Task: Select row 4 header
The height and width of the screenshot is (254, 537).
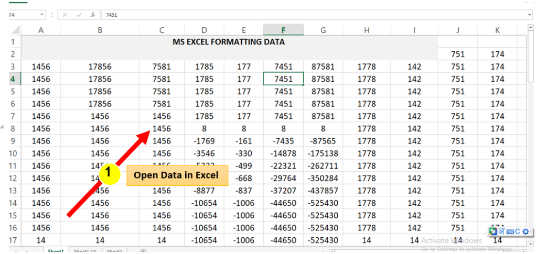Action: (14, 79)
